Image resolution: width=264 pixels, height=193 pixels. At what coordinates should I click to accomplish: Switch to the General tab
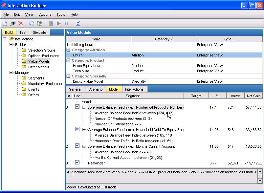pyautogui.click(x=75, y=89)
